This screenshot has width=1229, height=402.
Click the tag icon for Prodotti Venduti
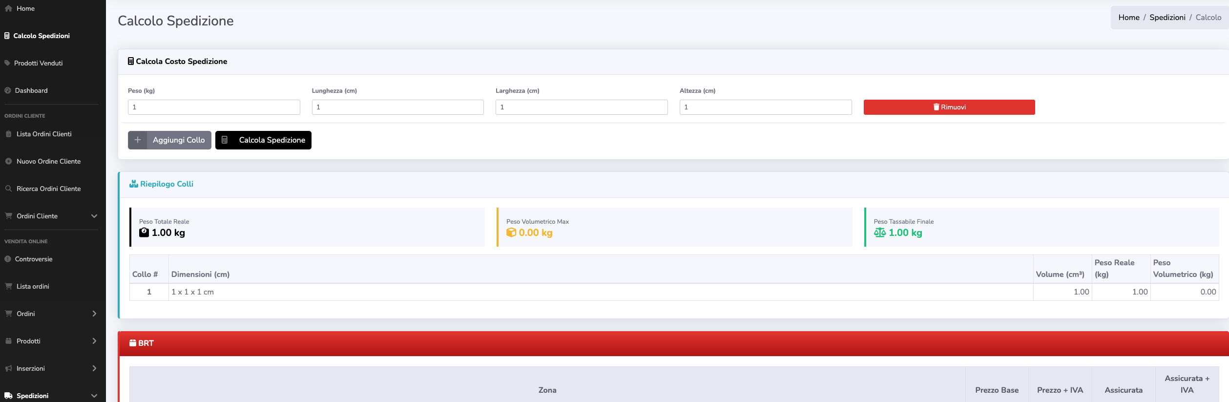[x=7, y=63]
